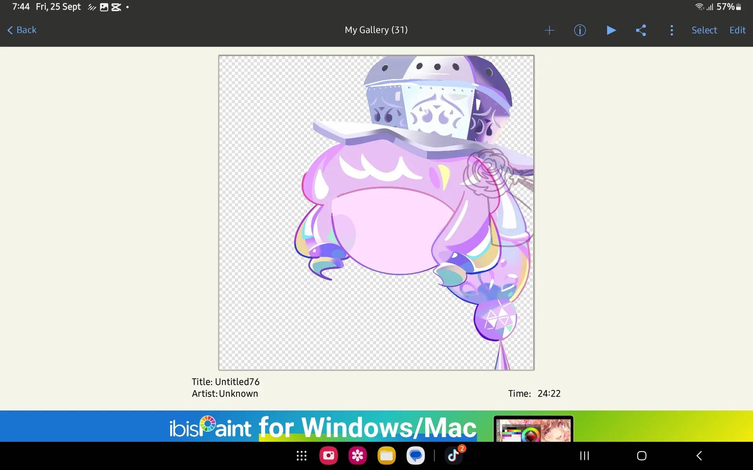Viewport: 753px width, 470px height.
Task: Open the Messages chat bubble app
Action: click(x=415, y=456)
